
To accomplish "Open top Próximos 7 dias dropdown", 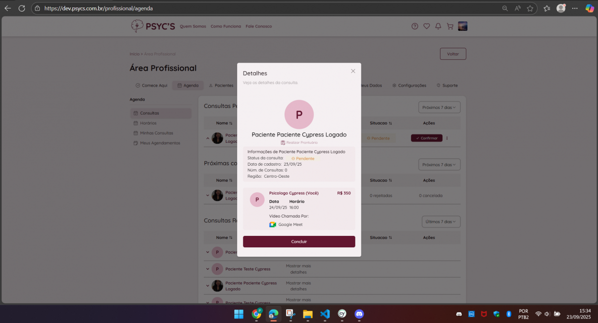I will click(x=439, y=107).
